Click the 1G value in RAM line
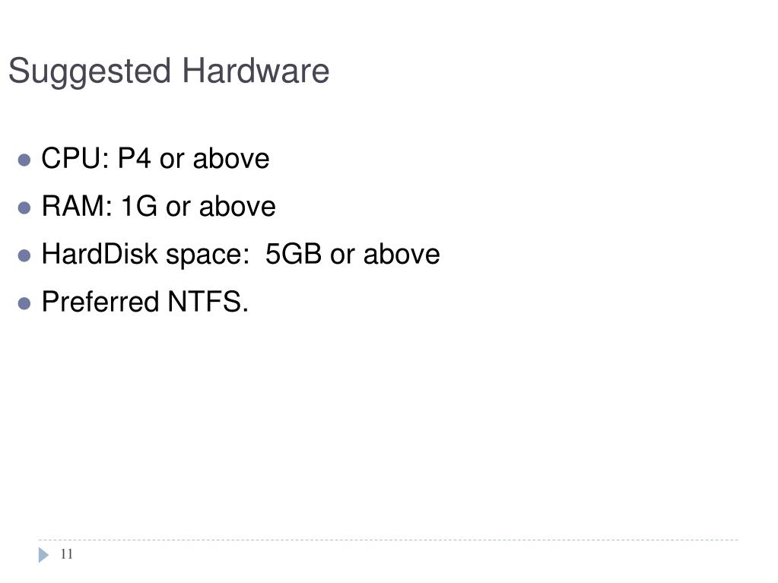 point(139,206)
